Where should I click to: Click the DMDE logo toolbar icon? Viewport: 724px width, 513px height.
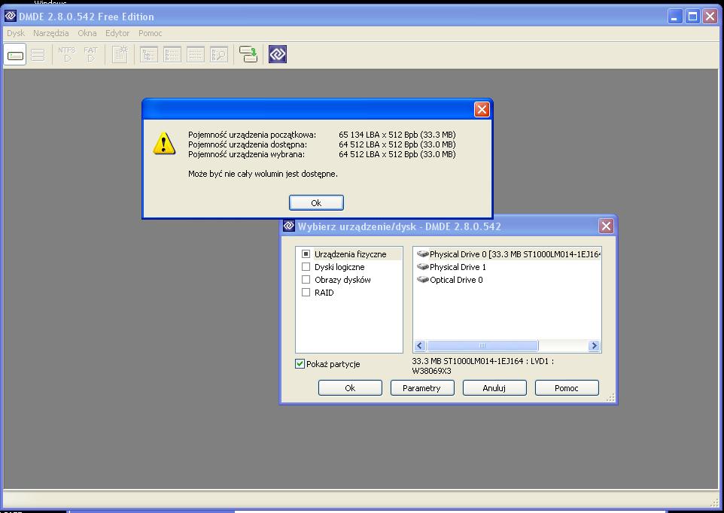point(278,54)
